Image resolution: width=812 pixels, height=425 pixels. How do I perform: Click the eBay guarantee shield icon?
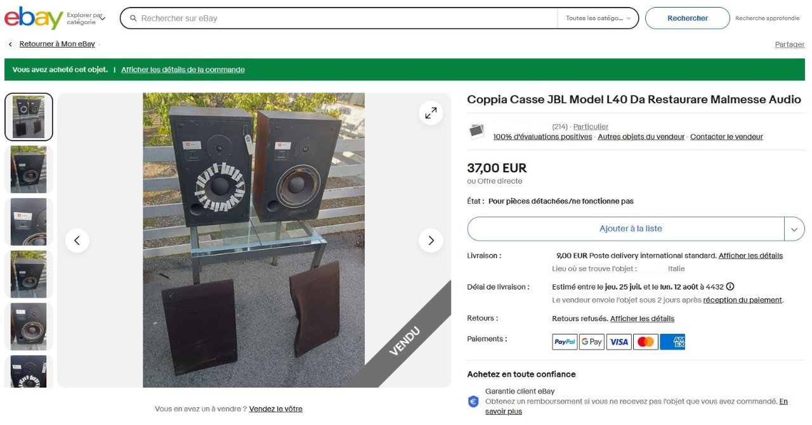pyautogui.click(x=473, y=402)
